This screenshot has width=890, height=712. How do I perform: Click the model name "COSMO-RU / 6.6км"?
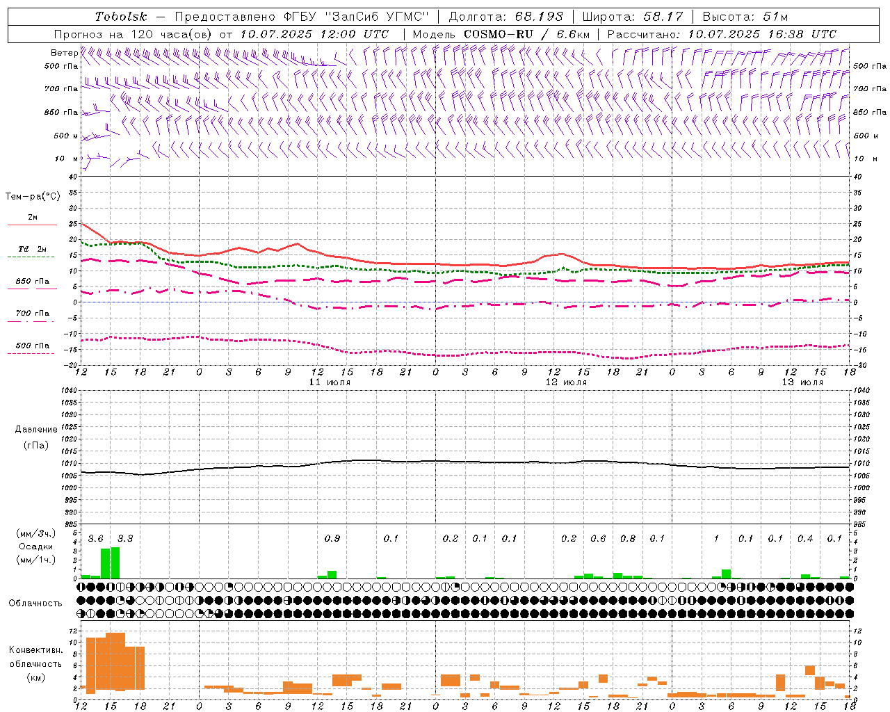[527, 34]
